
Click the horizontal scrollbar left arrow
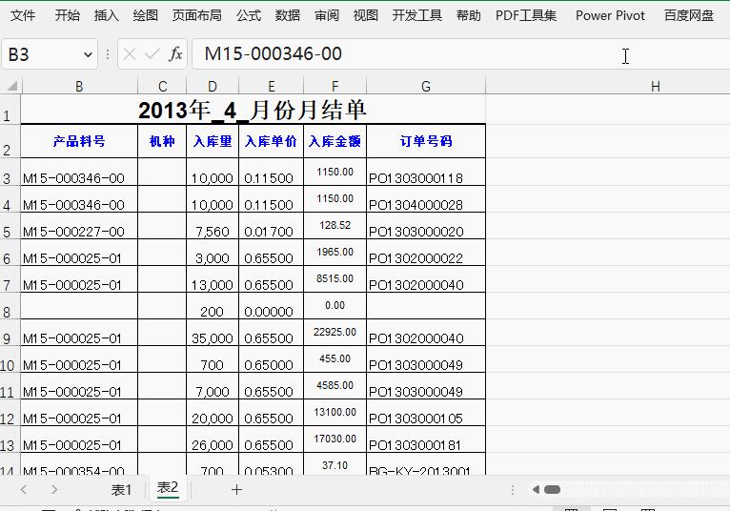pos(536,490)
